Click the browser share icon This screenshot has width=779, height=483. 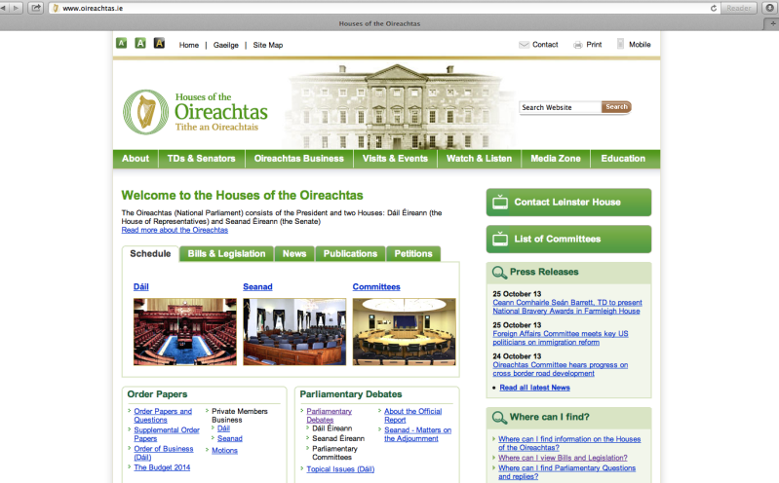(x=35, y=8)
